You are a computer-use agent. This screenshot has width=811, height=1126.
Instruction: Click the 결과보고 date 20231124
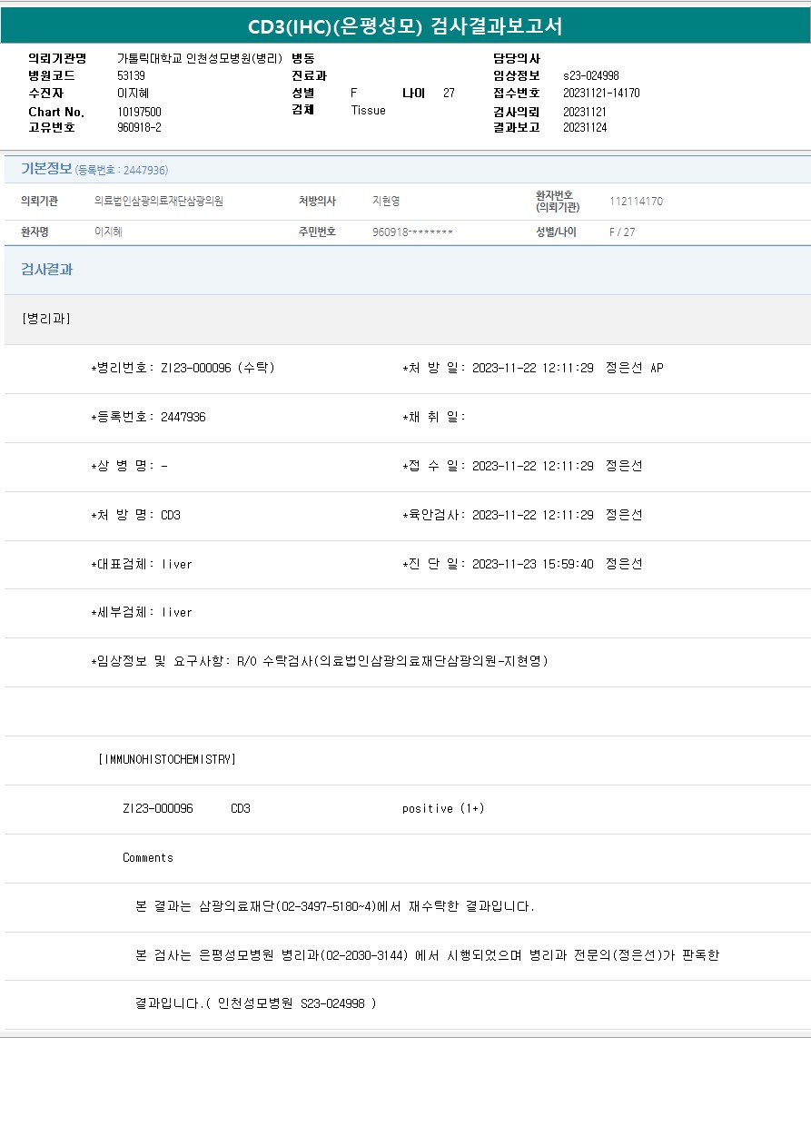coord(585,128)
